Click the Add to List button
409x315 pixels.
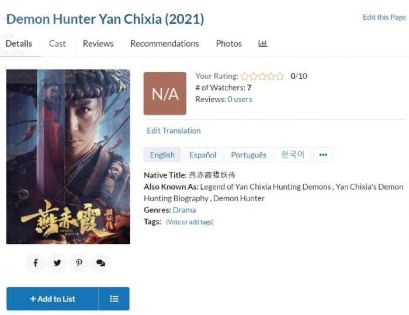pos(53,299)
